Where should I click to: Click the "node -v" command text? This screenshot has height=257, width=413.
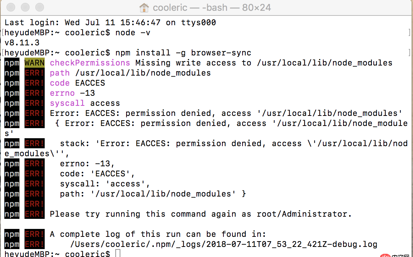(x=133, y=33)
